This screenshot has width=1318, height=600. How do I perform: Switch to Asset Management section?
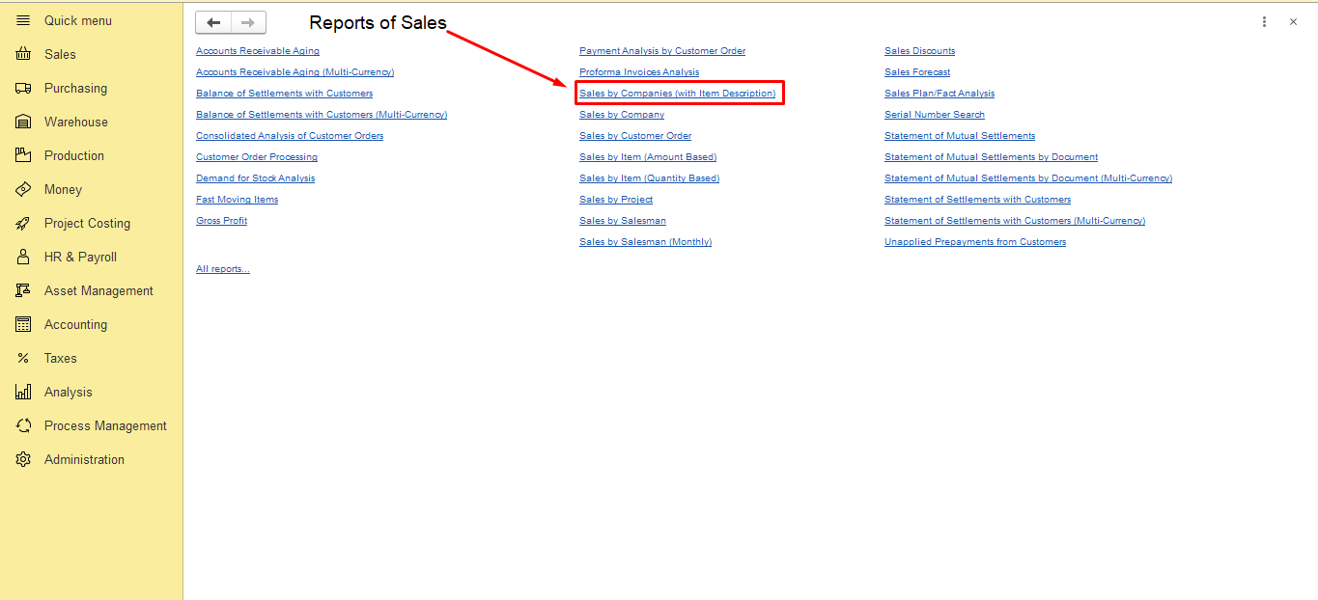(x=98, y=291)
